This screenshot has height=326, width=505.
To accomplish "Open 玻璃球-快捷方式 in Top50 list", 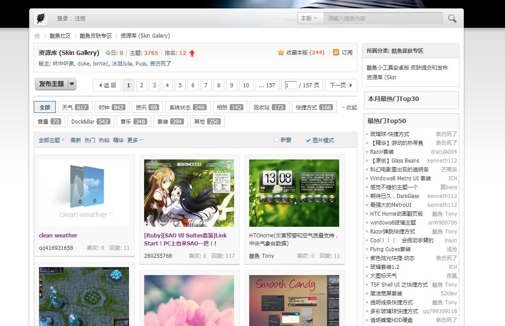I will click(390, 134).
